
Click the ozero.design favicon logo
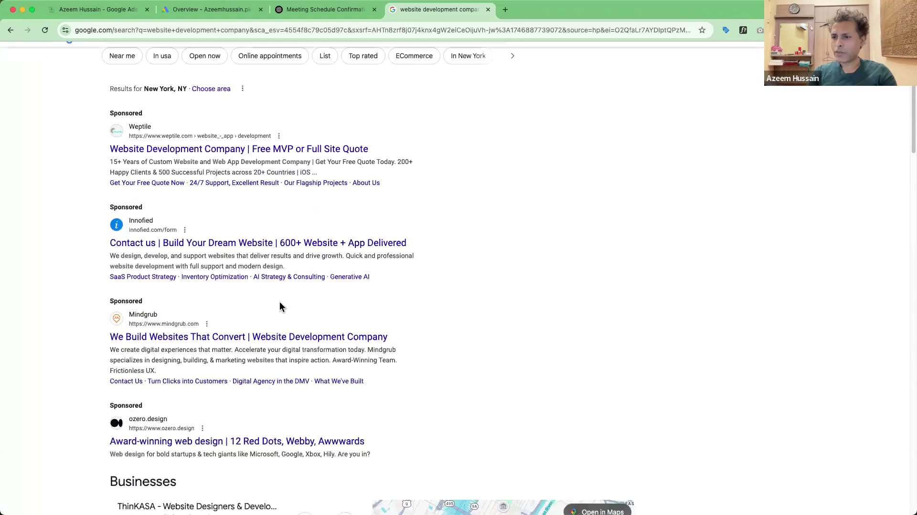tap(117, 423)
